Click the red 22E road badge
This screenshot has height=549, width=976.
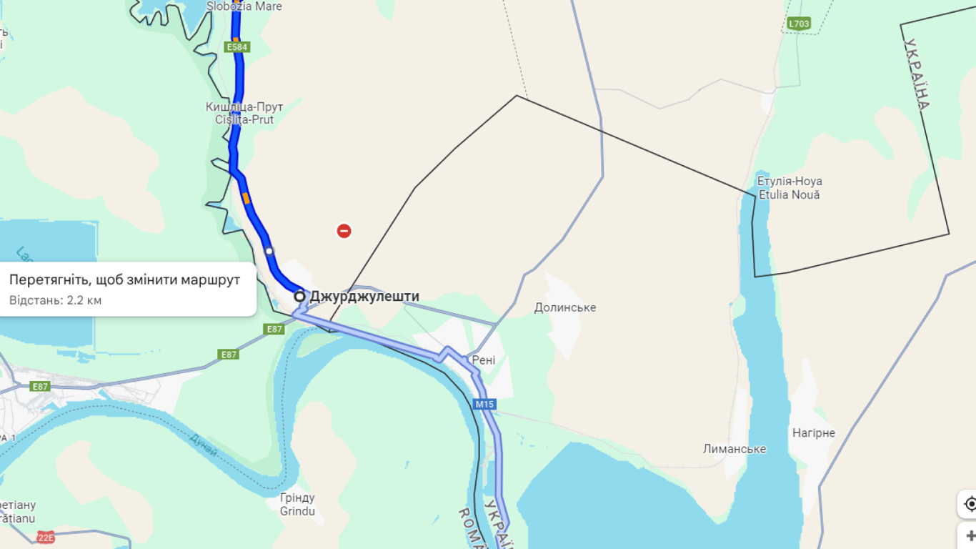click(x=46, y=538)
